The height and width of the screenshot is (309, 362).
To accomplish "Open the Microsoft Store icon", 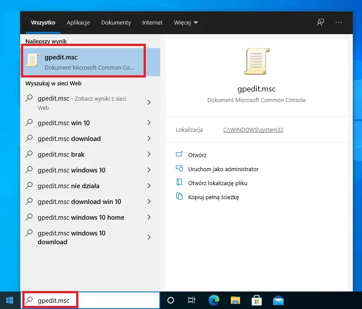I will [x=257, y=300].
